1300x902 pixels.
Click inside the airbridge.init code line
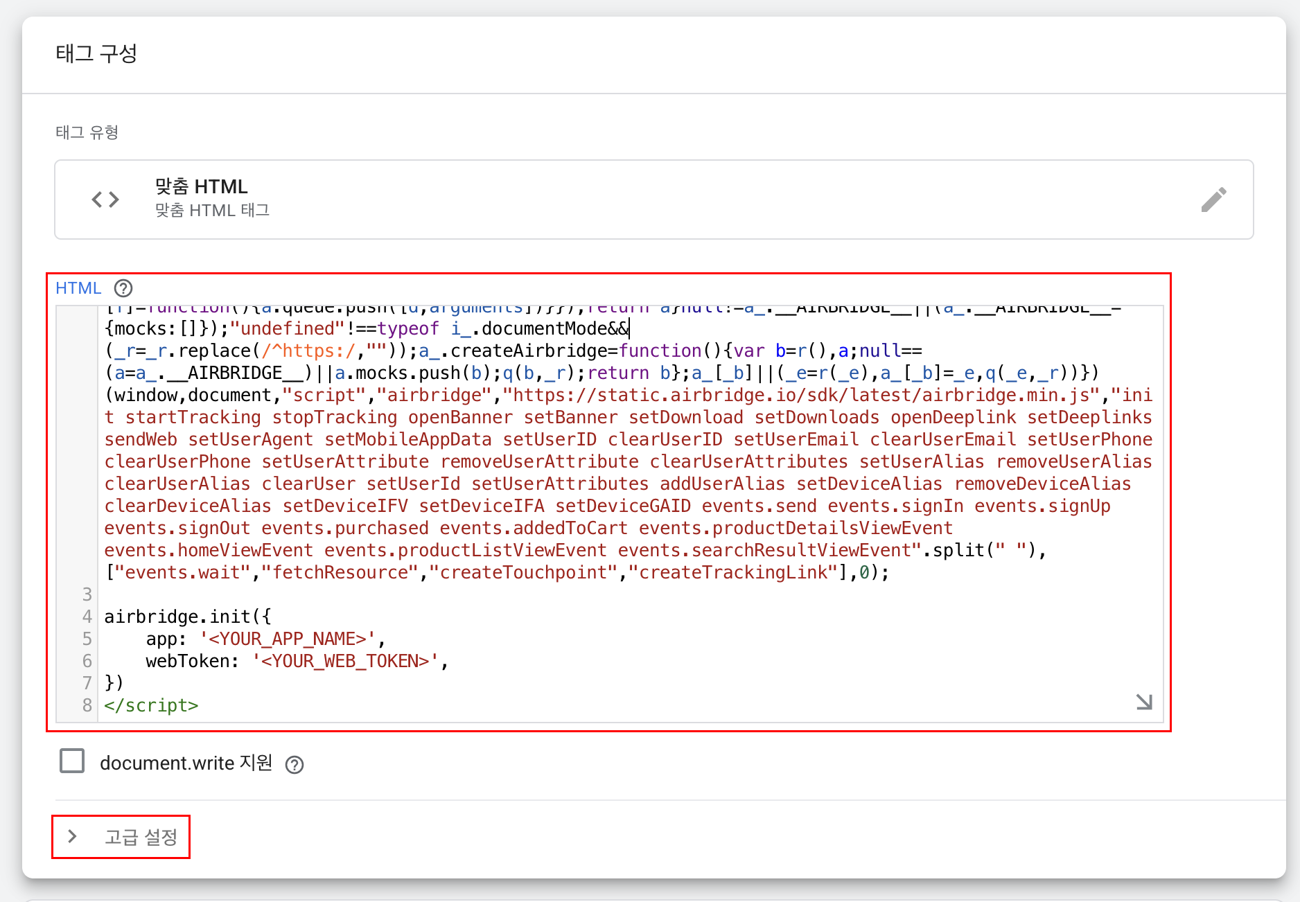[188, 617]
